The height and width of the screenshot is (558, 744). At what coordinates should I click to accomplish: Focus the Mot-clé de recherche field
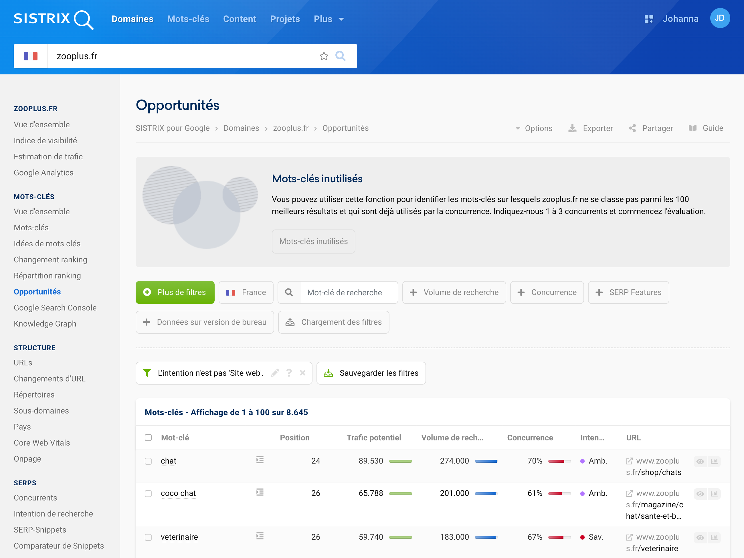coord(349,292)
